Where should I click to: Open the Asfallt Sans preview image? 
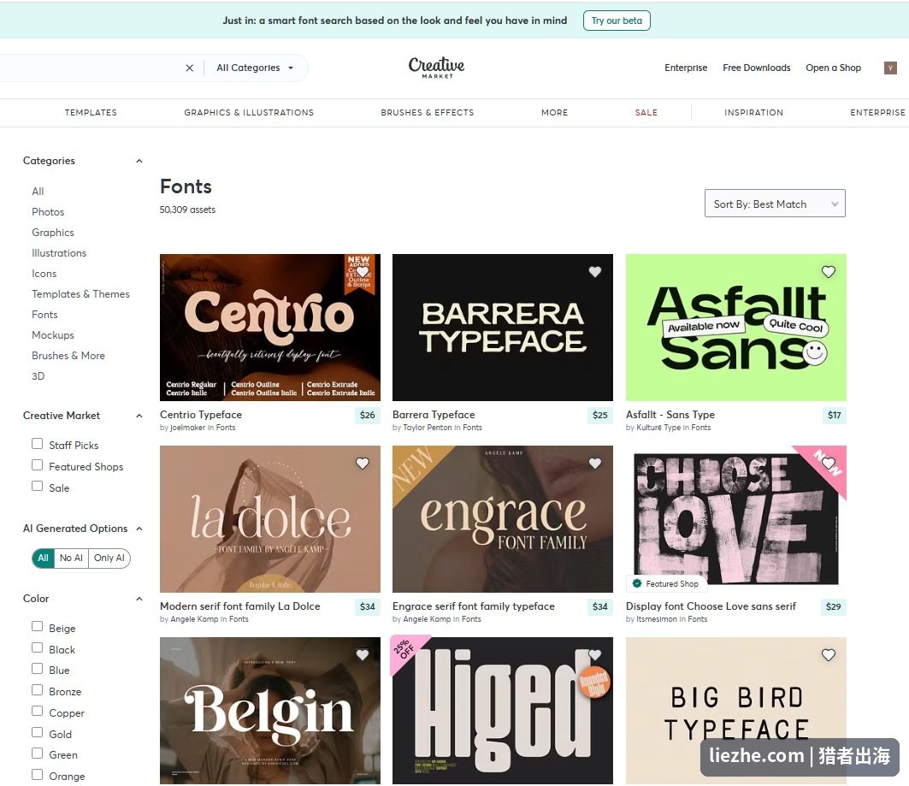736,328
